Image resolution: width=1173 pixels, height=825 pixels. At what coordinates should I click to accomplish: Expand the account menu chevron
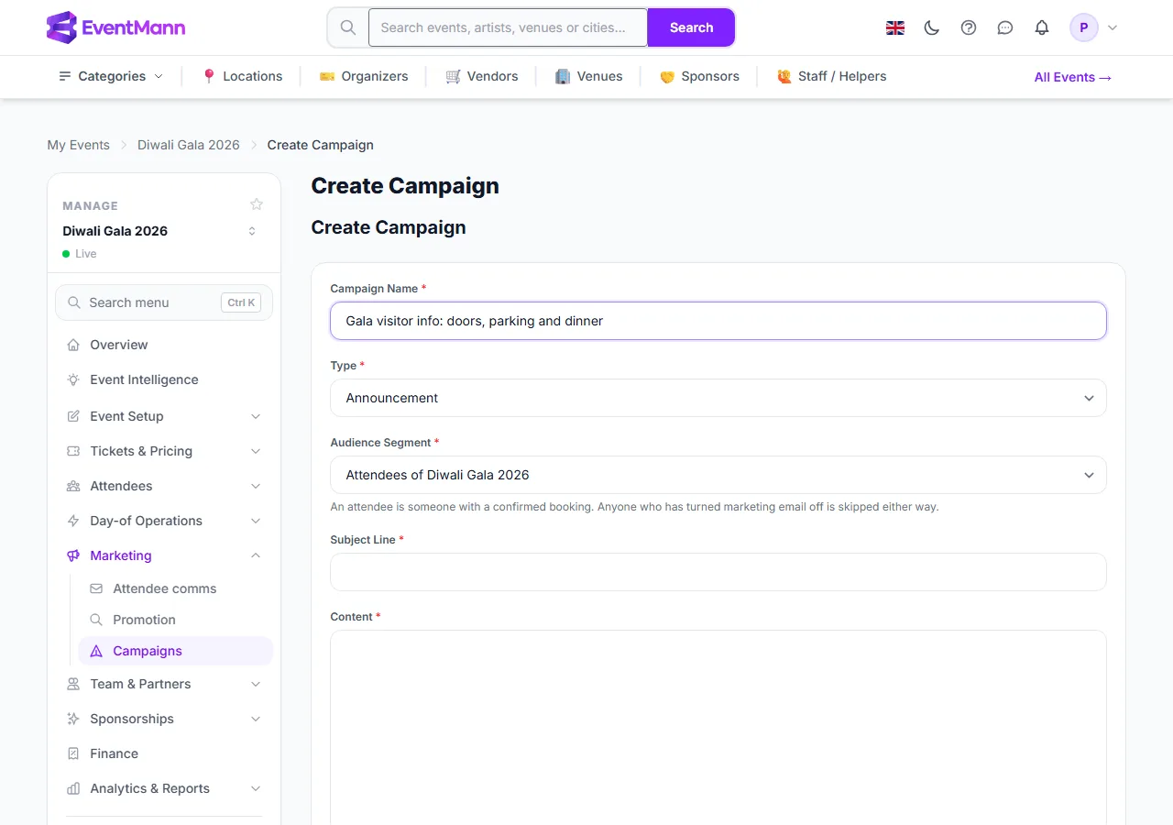1113,27
